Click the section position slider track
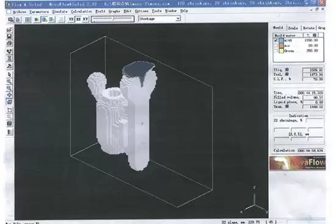 point(112,19)
